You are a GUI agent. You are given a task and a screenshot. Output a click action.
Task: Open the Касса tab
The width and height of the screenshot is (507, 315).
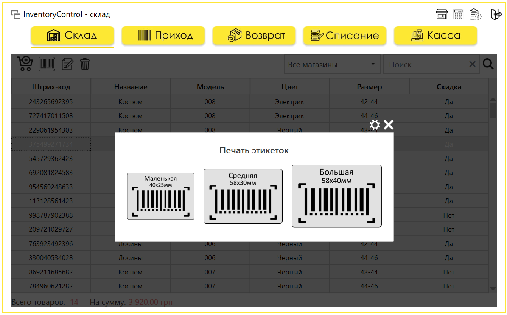(x=435, y=36)
